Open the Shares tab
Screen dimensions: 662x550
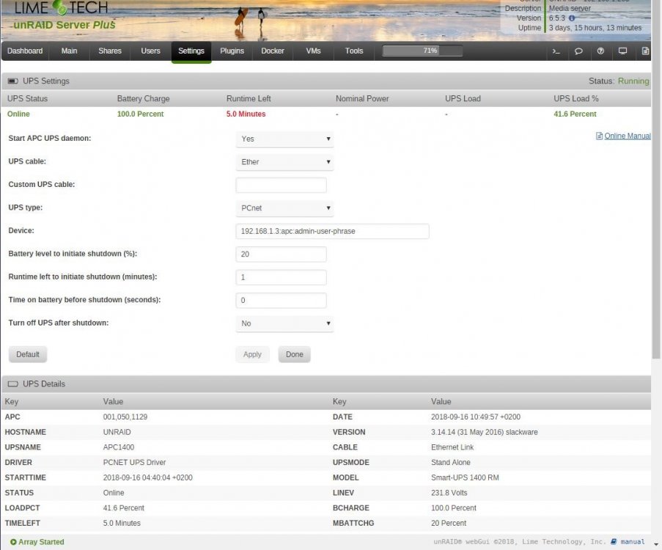(110, 51)
